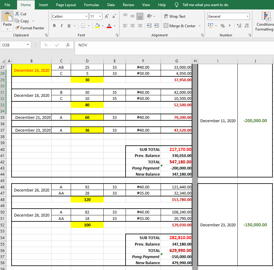Expand fill color palette arrow
This screenshot has width=274, height=270.
(x=103, y=26)
